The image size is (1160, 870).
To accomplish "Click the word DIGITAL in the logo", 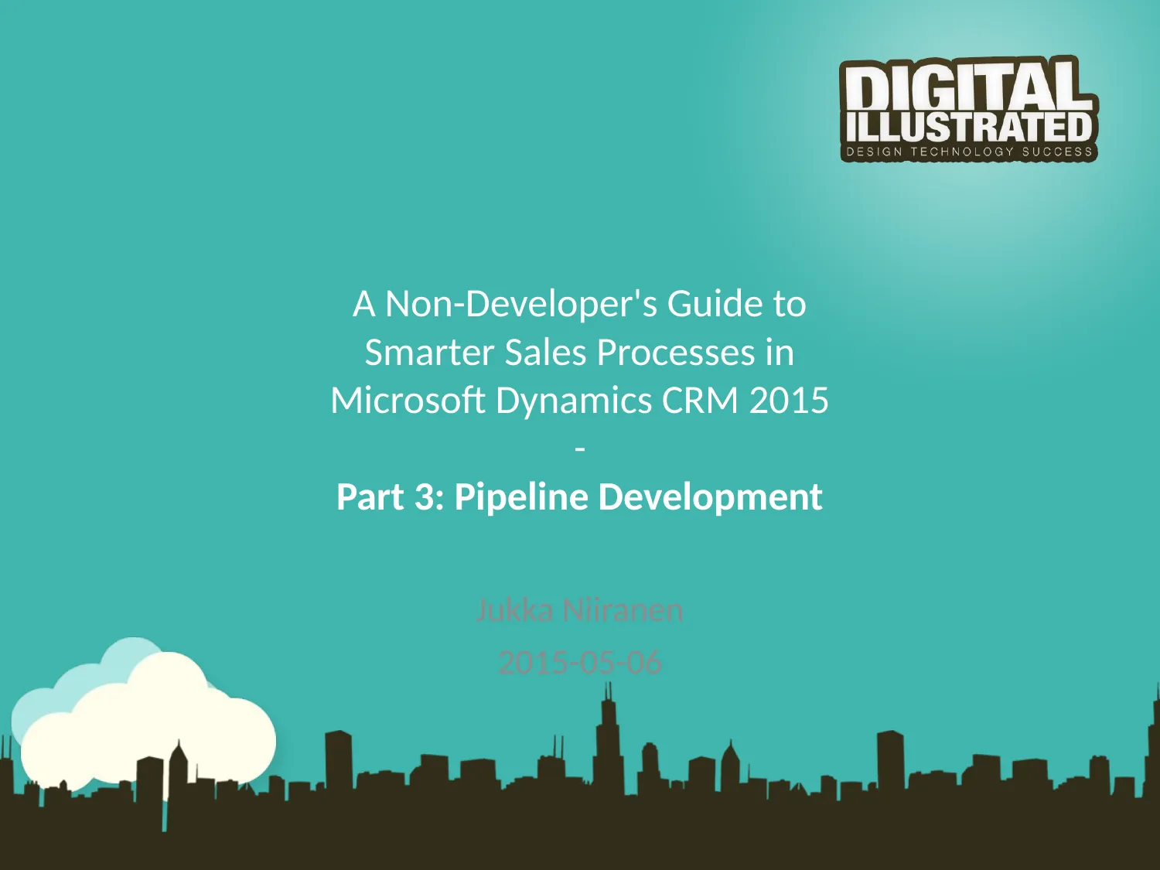I will (968, 86).
